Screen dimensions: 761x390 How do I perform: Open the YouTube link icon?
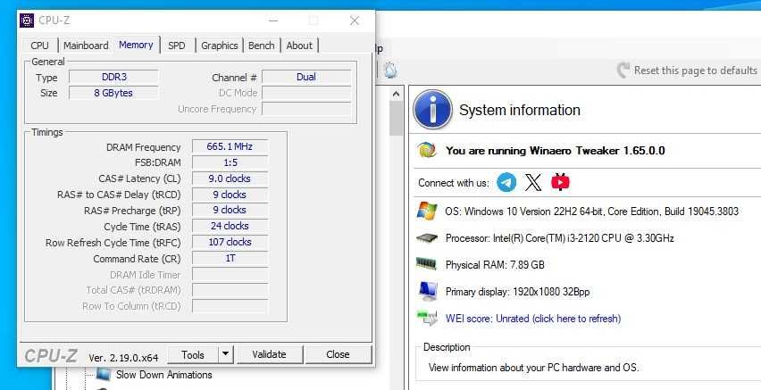tap(560, 182)
